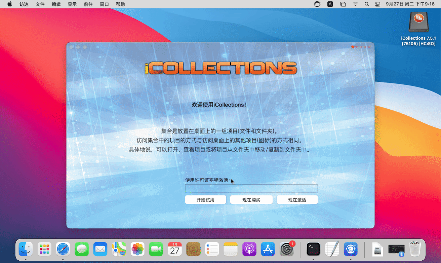Open Spotlight search magnifier
This screenshot has width=441, height=263.
point(367,4)
